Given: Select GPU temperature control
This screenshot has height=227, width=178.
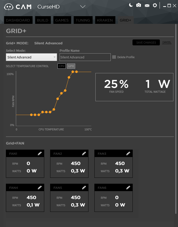Looking at the screenshot, I should (71, 66).
